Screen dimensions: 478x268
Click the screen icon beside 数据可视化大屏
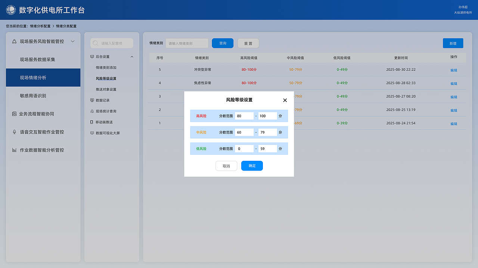(x=92, y=133)
